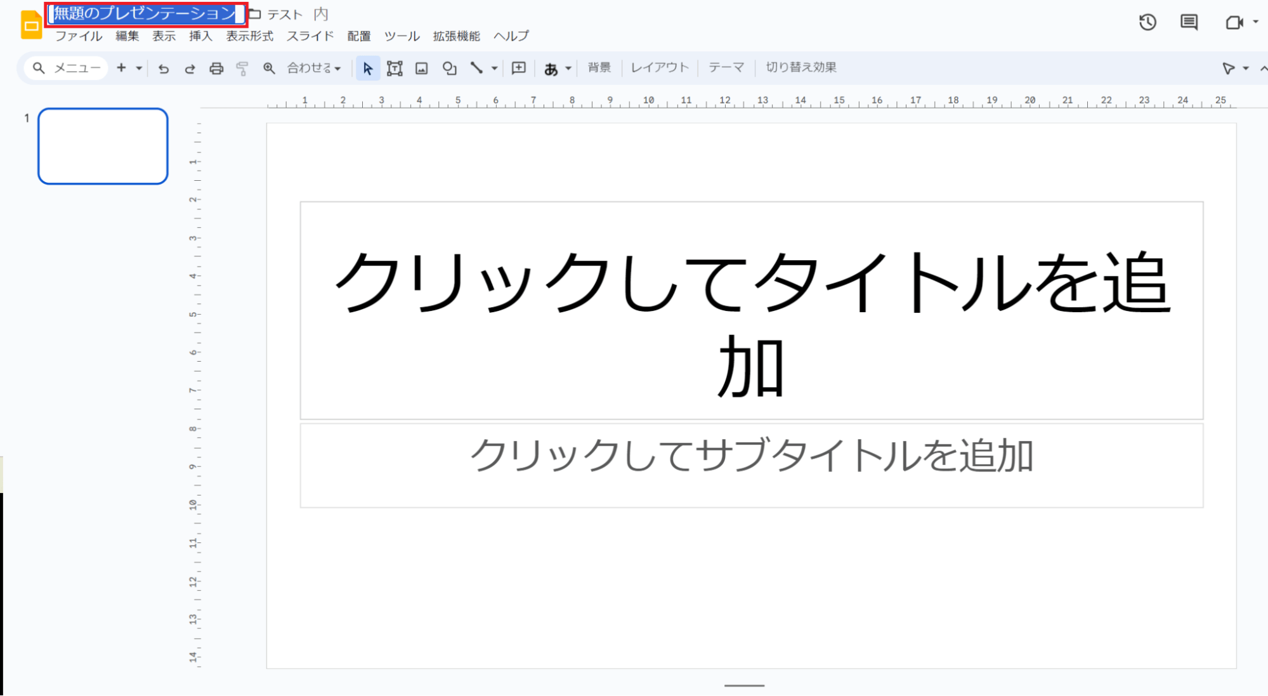This screenshot has width=1268, height=696.
Task: Click the zoom magnifier icon
Action: point(269,68)
